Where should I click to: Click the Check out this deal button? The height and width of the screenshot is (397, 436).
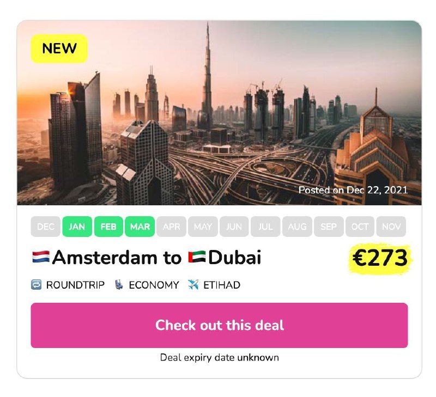click(219, 325)
